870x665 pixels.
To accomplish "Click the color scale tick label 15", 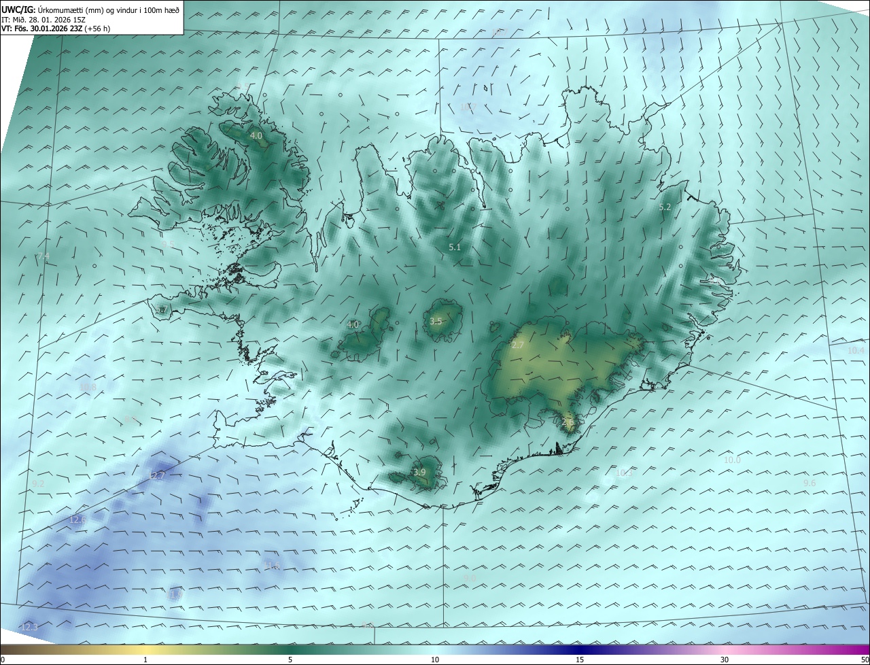I will coord(580,660).
